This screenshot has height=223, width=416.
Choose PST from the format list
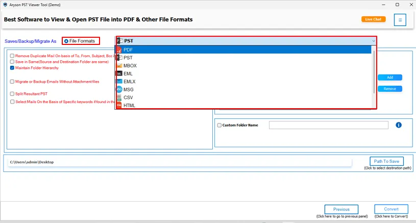[x=243, y=58]
